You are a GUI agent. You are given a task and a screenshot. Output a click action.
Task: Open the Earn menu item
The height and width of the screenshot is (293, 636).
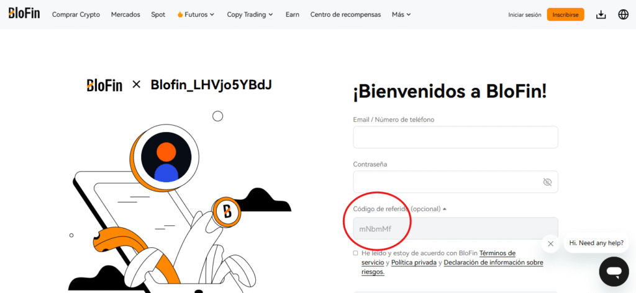point(293,15)
